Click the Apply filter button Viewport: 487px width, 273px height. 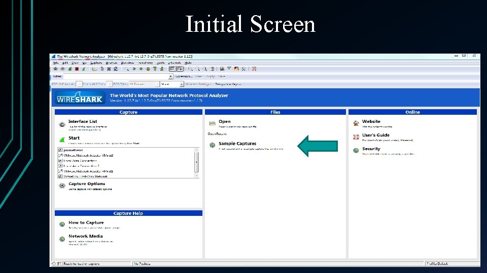[x=211, y=76]
